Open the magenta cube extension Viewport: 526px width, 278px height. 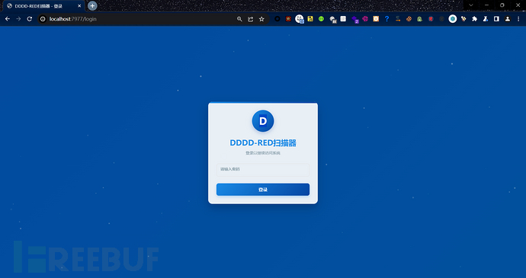click(365, 19)
